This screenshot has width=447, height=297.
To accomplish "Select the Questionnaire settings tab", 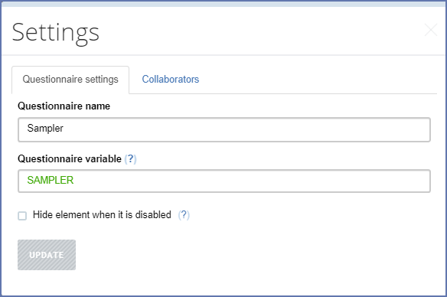I will click(70, 80).
